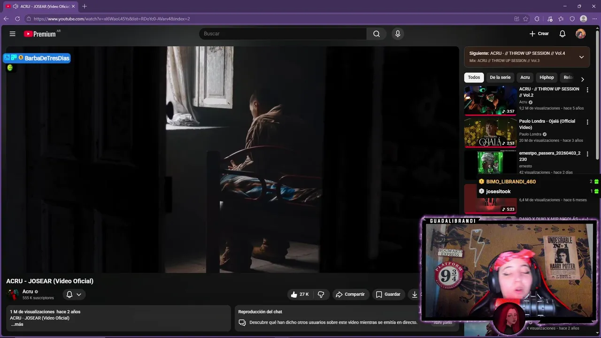Open Paulo Londra - Ojalá video title

tap(547, 124)
